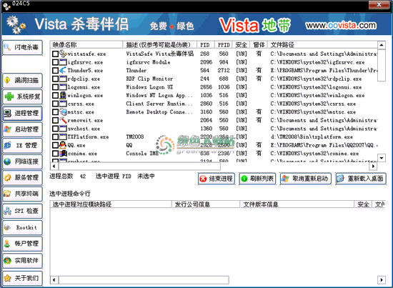Click the QQ.exe penguin icon
393x288 pixels.
63,145
